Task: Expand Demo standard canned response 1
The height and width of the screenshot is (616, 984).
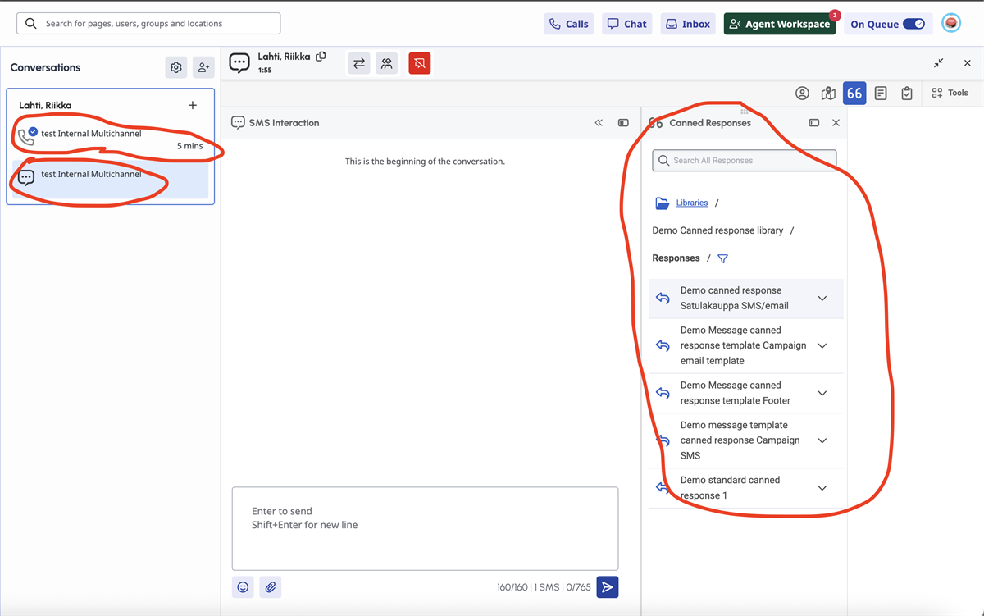Action: pos(822,488)
